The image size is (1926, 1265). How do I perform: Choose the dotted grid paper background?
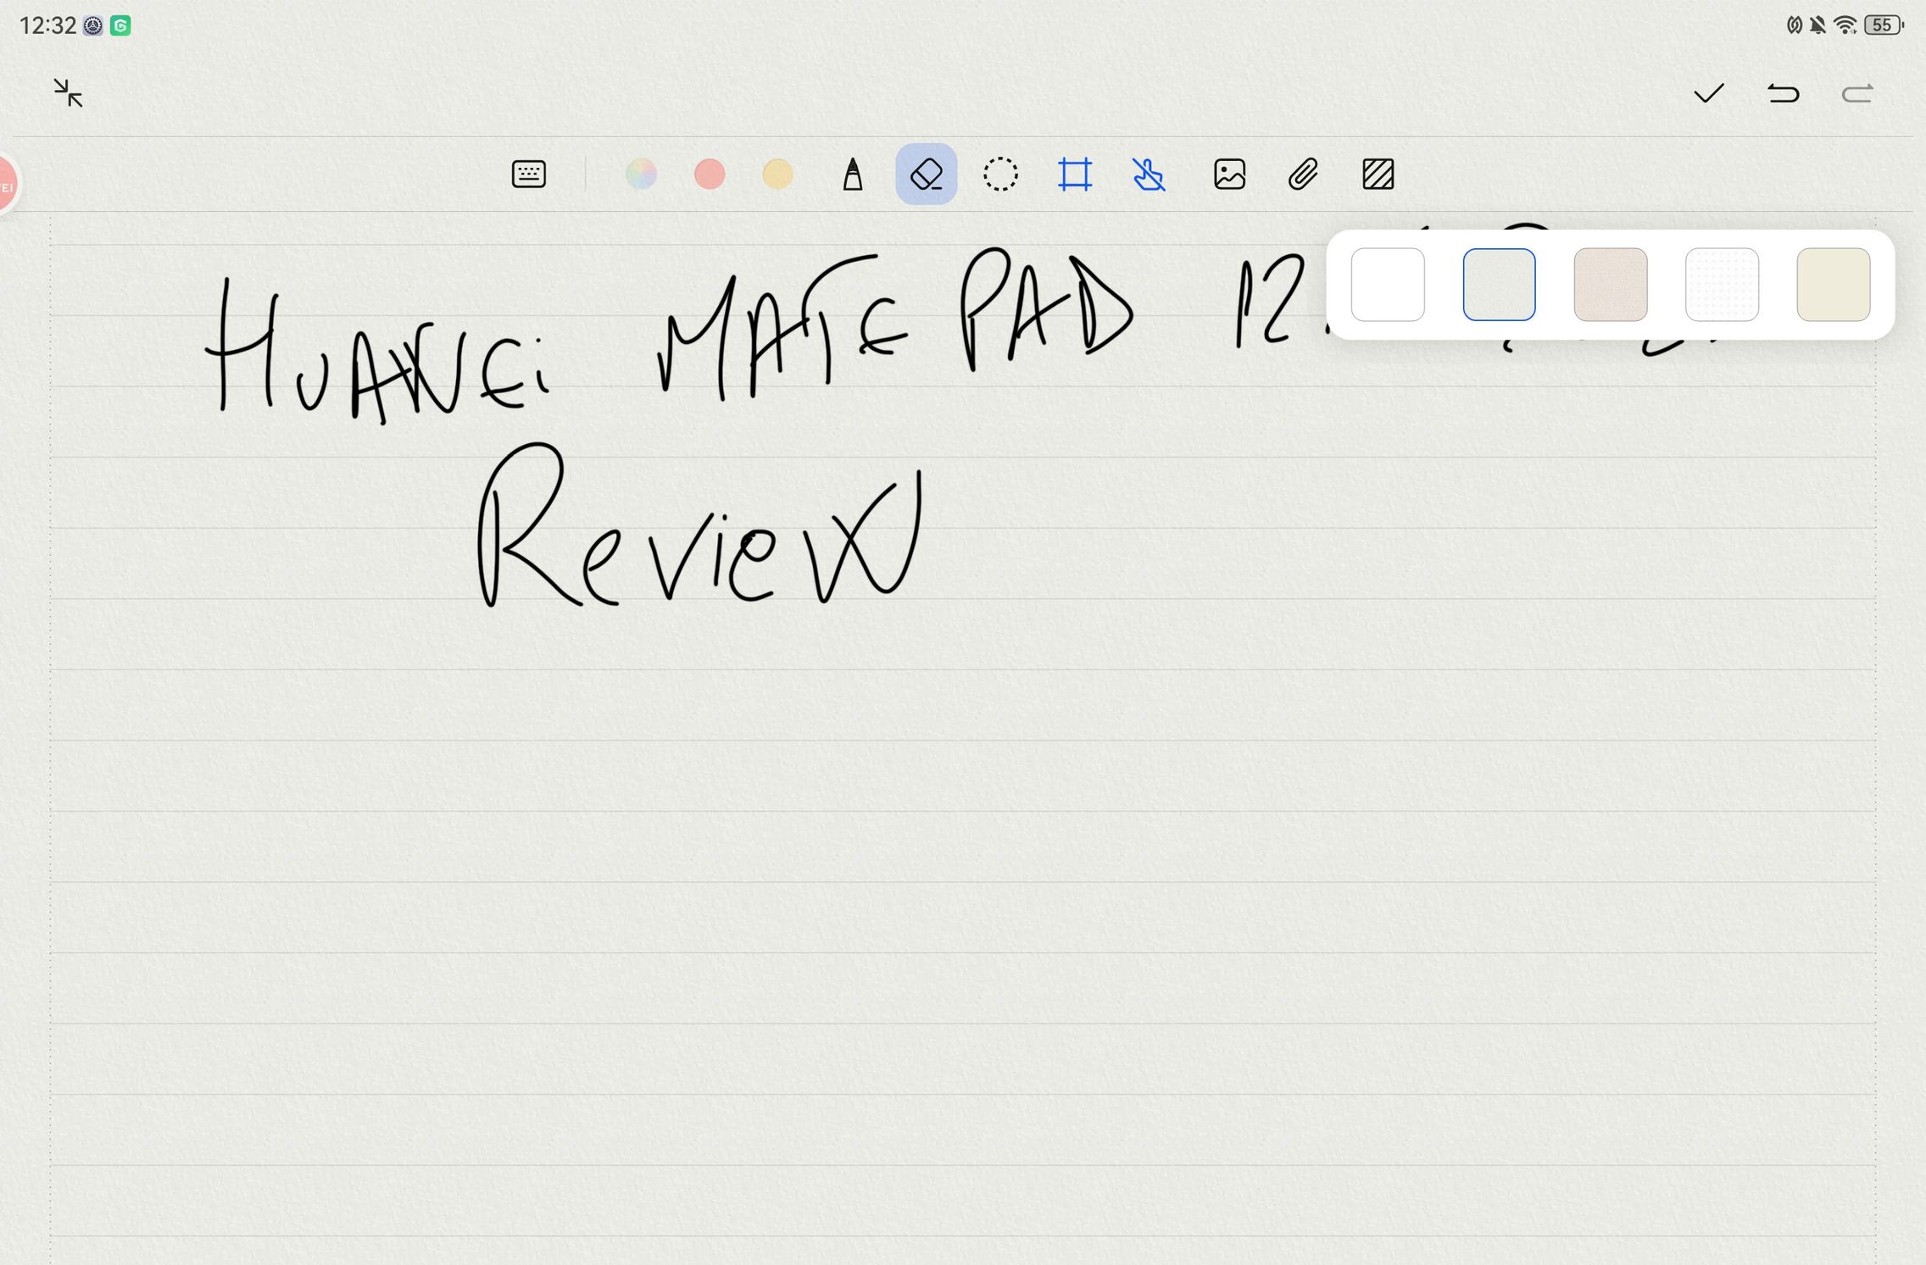(x=1722, y=285)
